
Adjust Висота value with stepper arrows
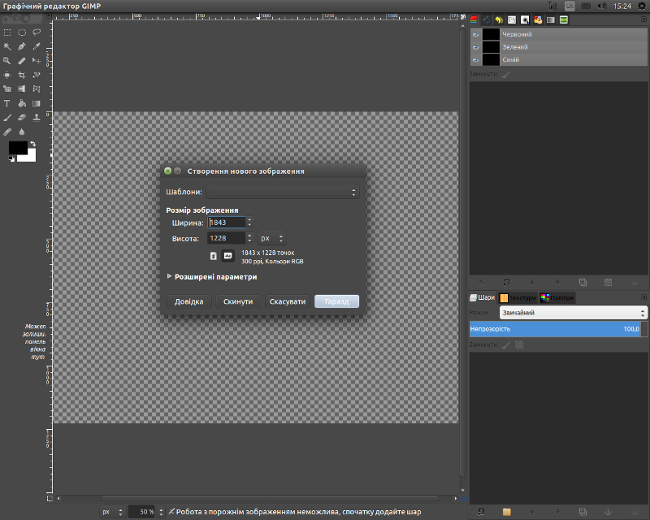249,238
